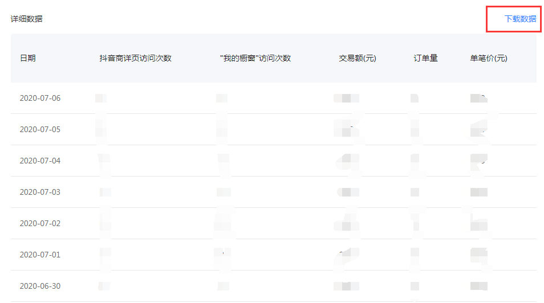The image size is (544, 303).
Task: Select the 2020-07-02 date row
Action: [274, 223]
